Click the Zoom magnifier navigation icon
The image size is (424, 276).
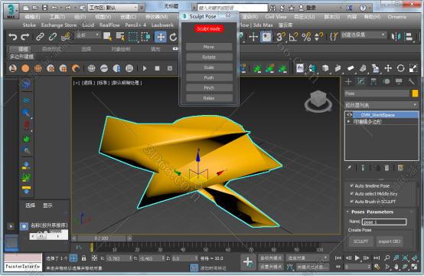pyautogui.click(x=387, y=258)
